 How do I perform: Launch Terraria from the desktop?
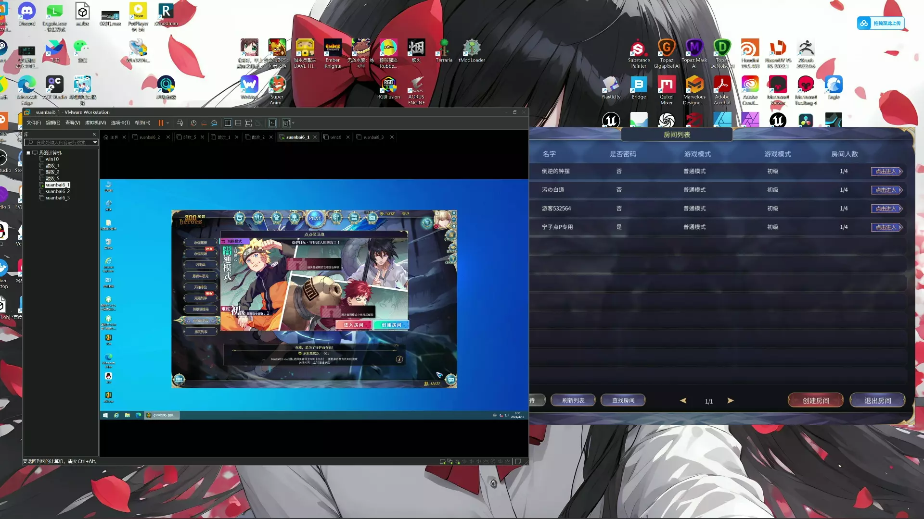point(444,50)
